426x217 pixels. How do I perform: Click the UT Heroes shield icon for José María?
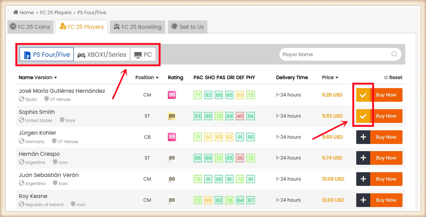47,99
